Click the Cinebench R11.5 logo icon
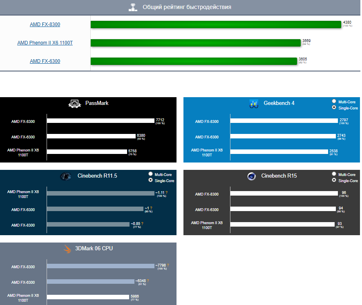 pos(65,176)
